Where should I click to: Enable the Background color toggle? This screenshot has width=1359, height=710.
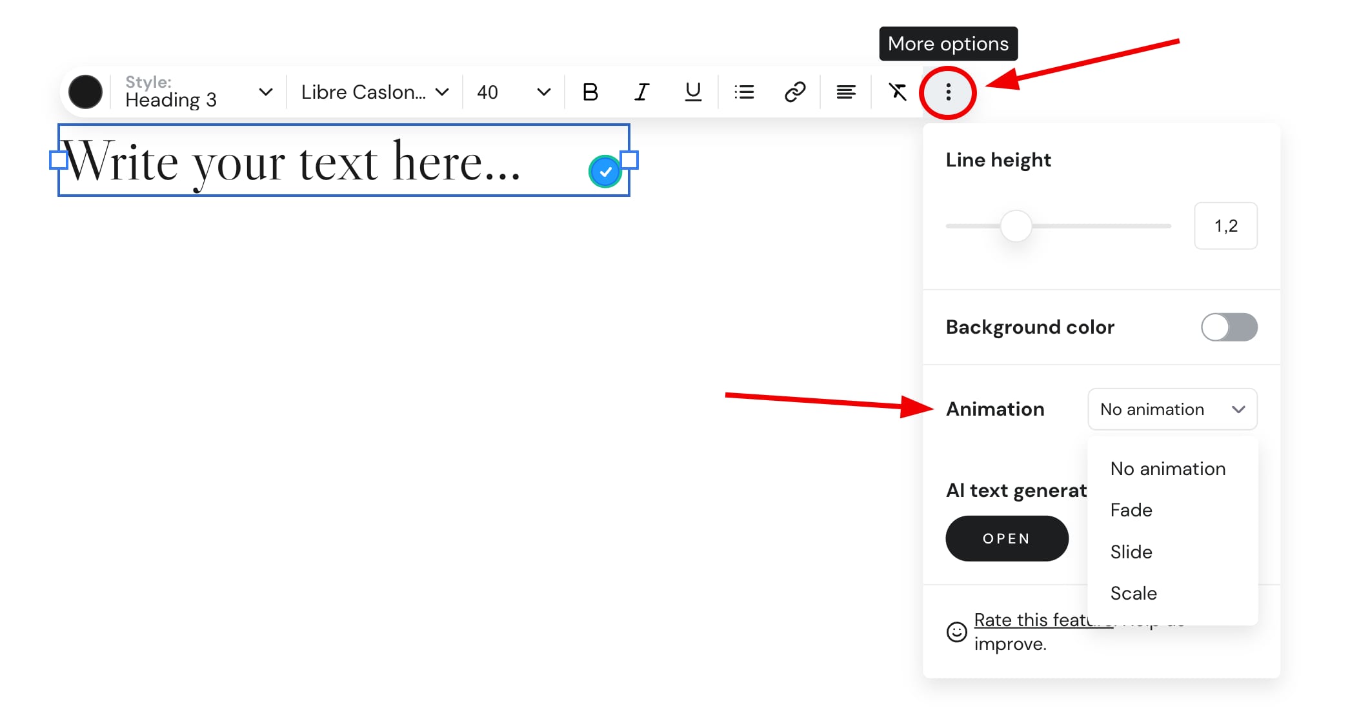click(x=1228, y=327)
